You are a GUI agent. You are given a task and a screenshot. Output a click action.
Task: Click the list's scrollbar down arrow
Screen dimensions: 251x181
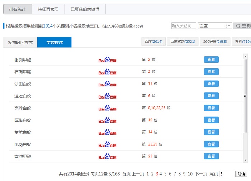click(245, 160)
